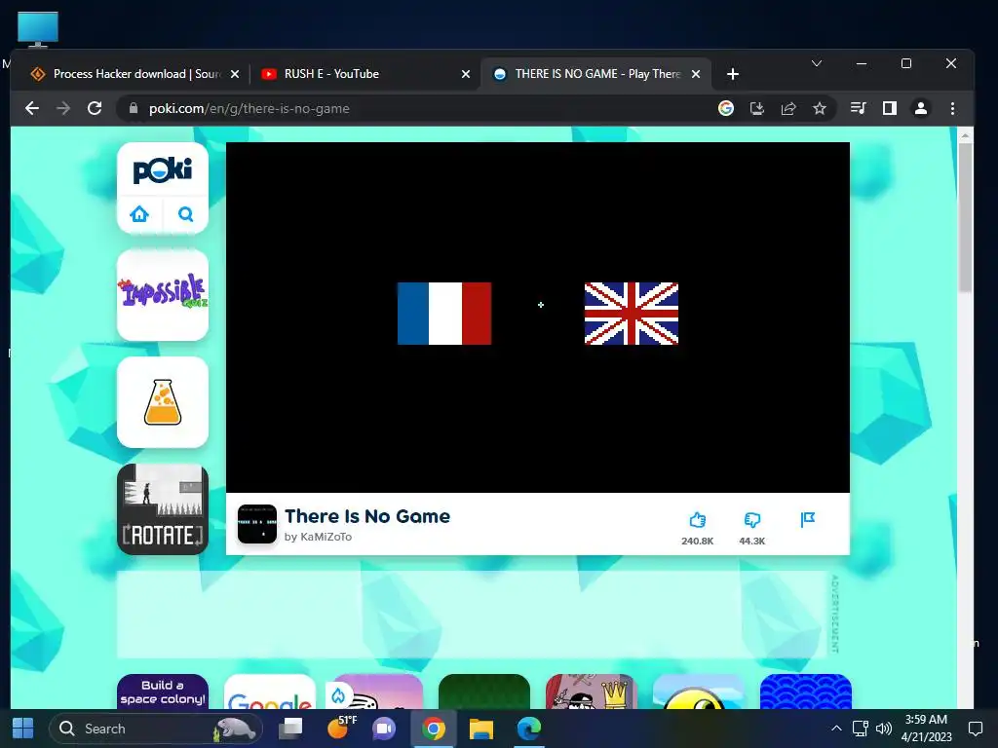The width and height of the screenshot is (998, 748).
Task: Click scrollbar up arrow
Action: point(965,134)
